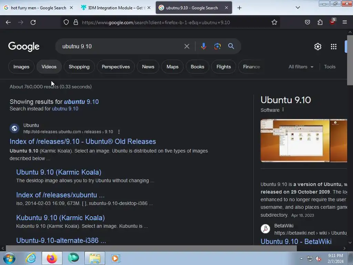Image resolution: width=353 pixels, height=265 pixels.
Task: Open Google quick settings gear
Action: click(317, 47)
